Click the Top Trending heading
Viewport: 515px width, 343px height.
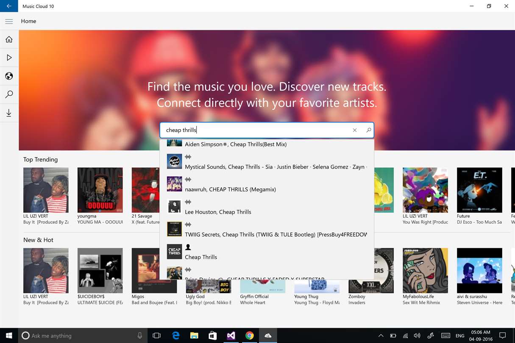point(40,159)
